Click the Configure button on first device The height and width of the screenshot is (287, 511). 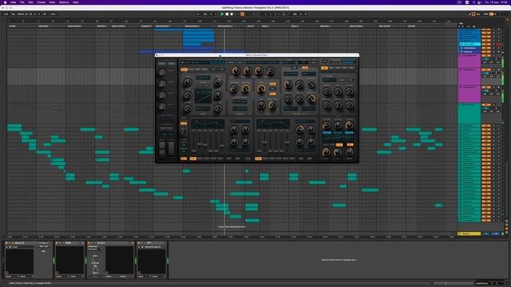point(43,243)
